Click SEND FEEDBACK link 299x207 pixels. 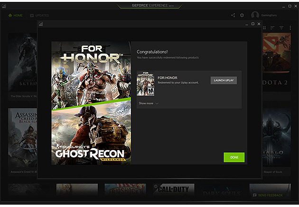[268, 195]
